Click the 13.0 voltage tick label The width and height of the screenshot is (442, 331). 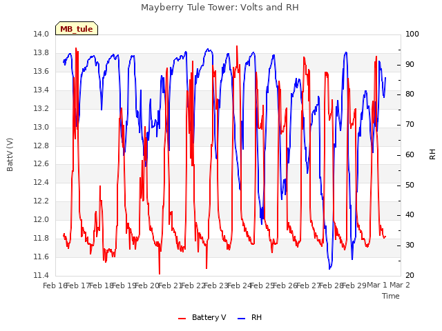[x=41, y=127]
